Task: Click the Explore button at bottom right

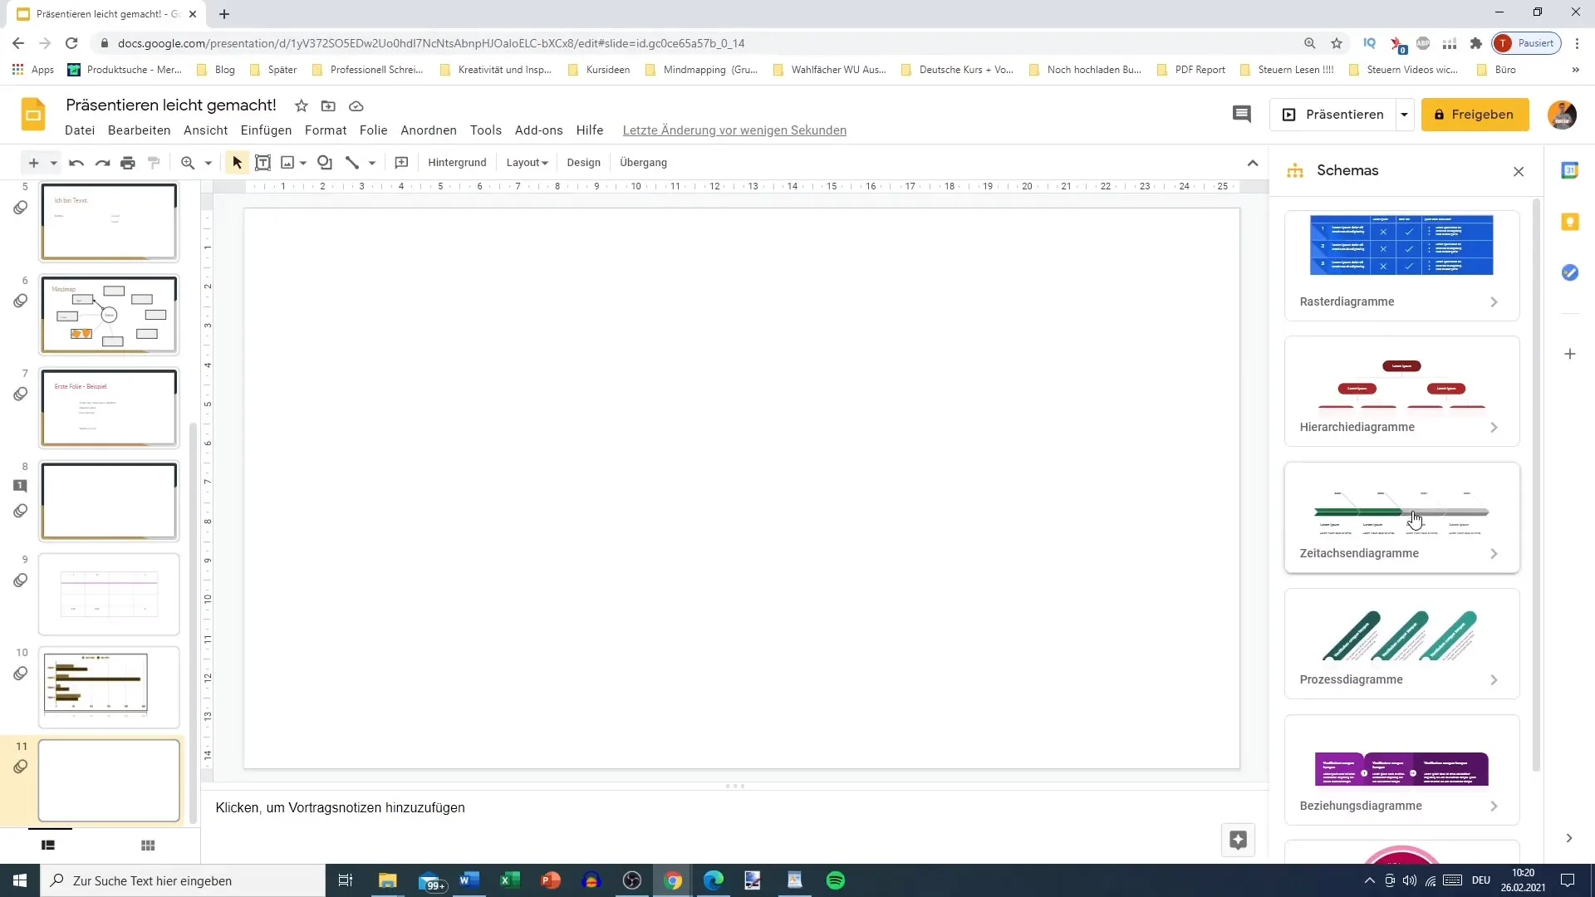Action: pos(1238,840)
